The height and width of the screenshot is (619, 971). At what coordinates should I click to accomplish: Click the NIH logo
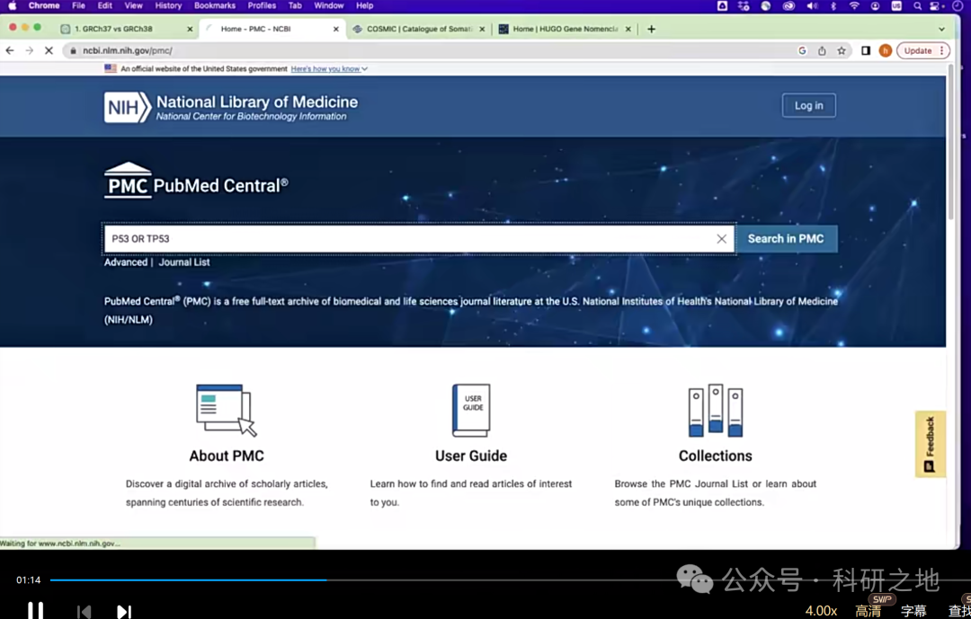point(127,107)
